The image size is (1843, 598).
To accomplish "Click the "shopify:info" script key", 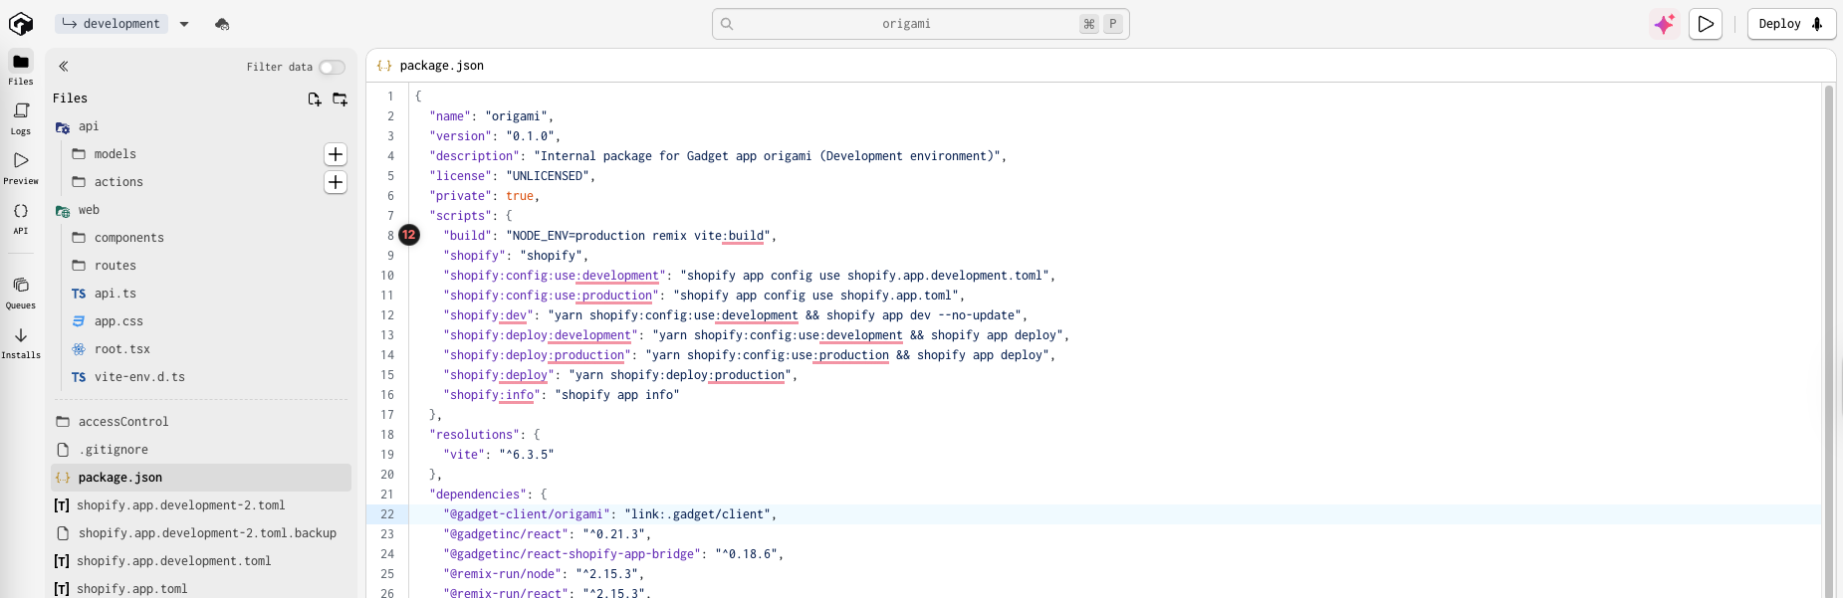I will click(492, 395).
